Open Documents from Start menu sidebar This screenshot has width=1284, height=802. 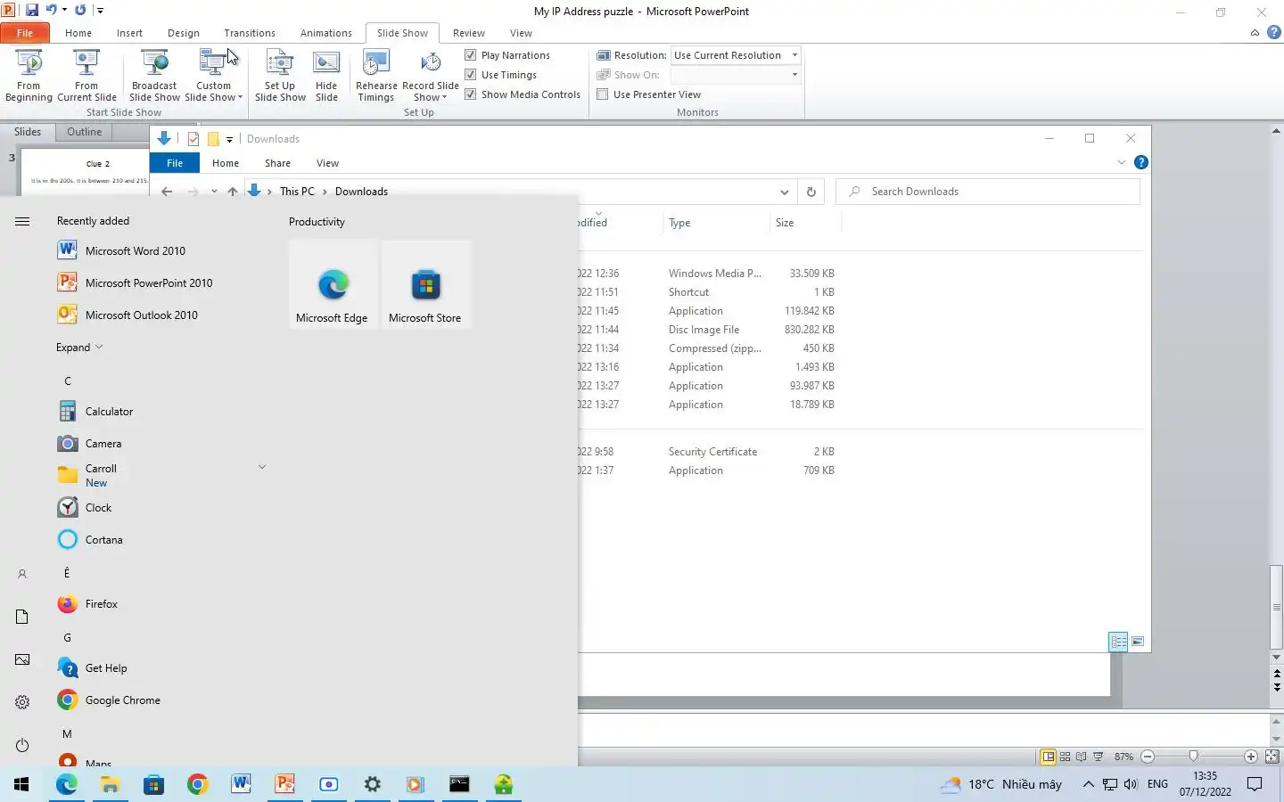[x=22, y=618]
